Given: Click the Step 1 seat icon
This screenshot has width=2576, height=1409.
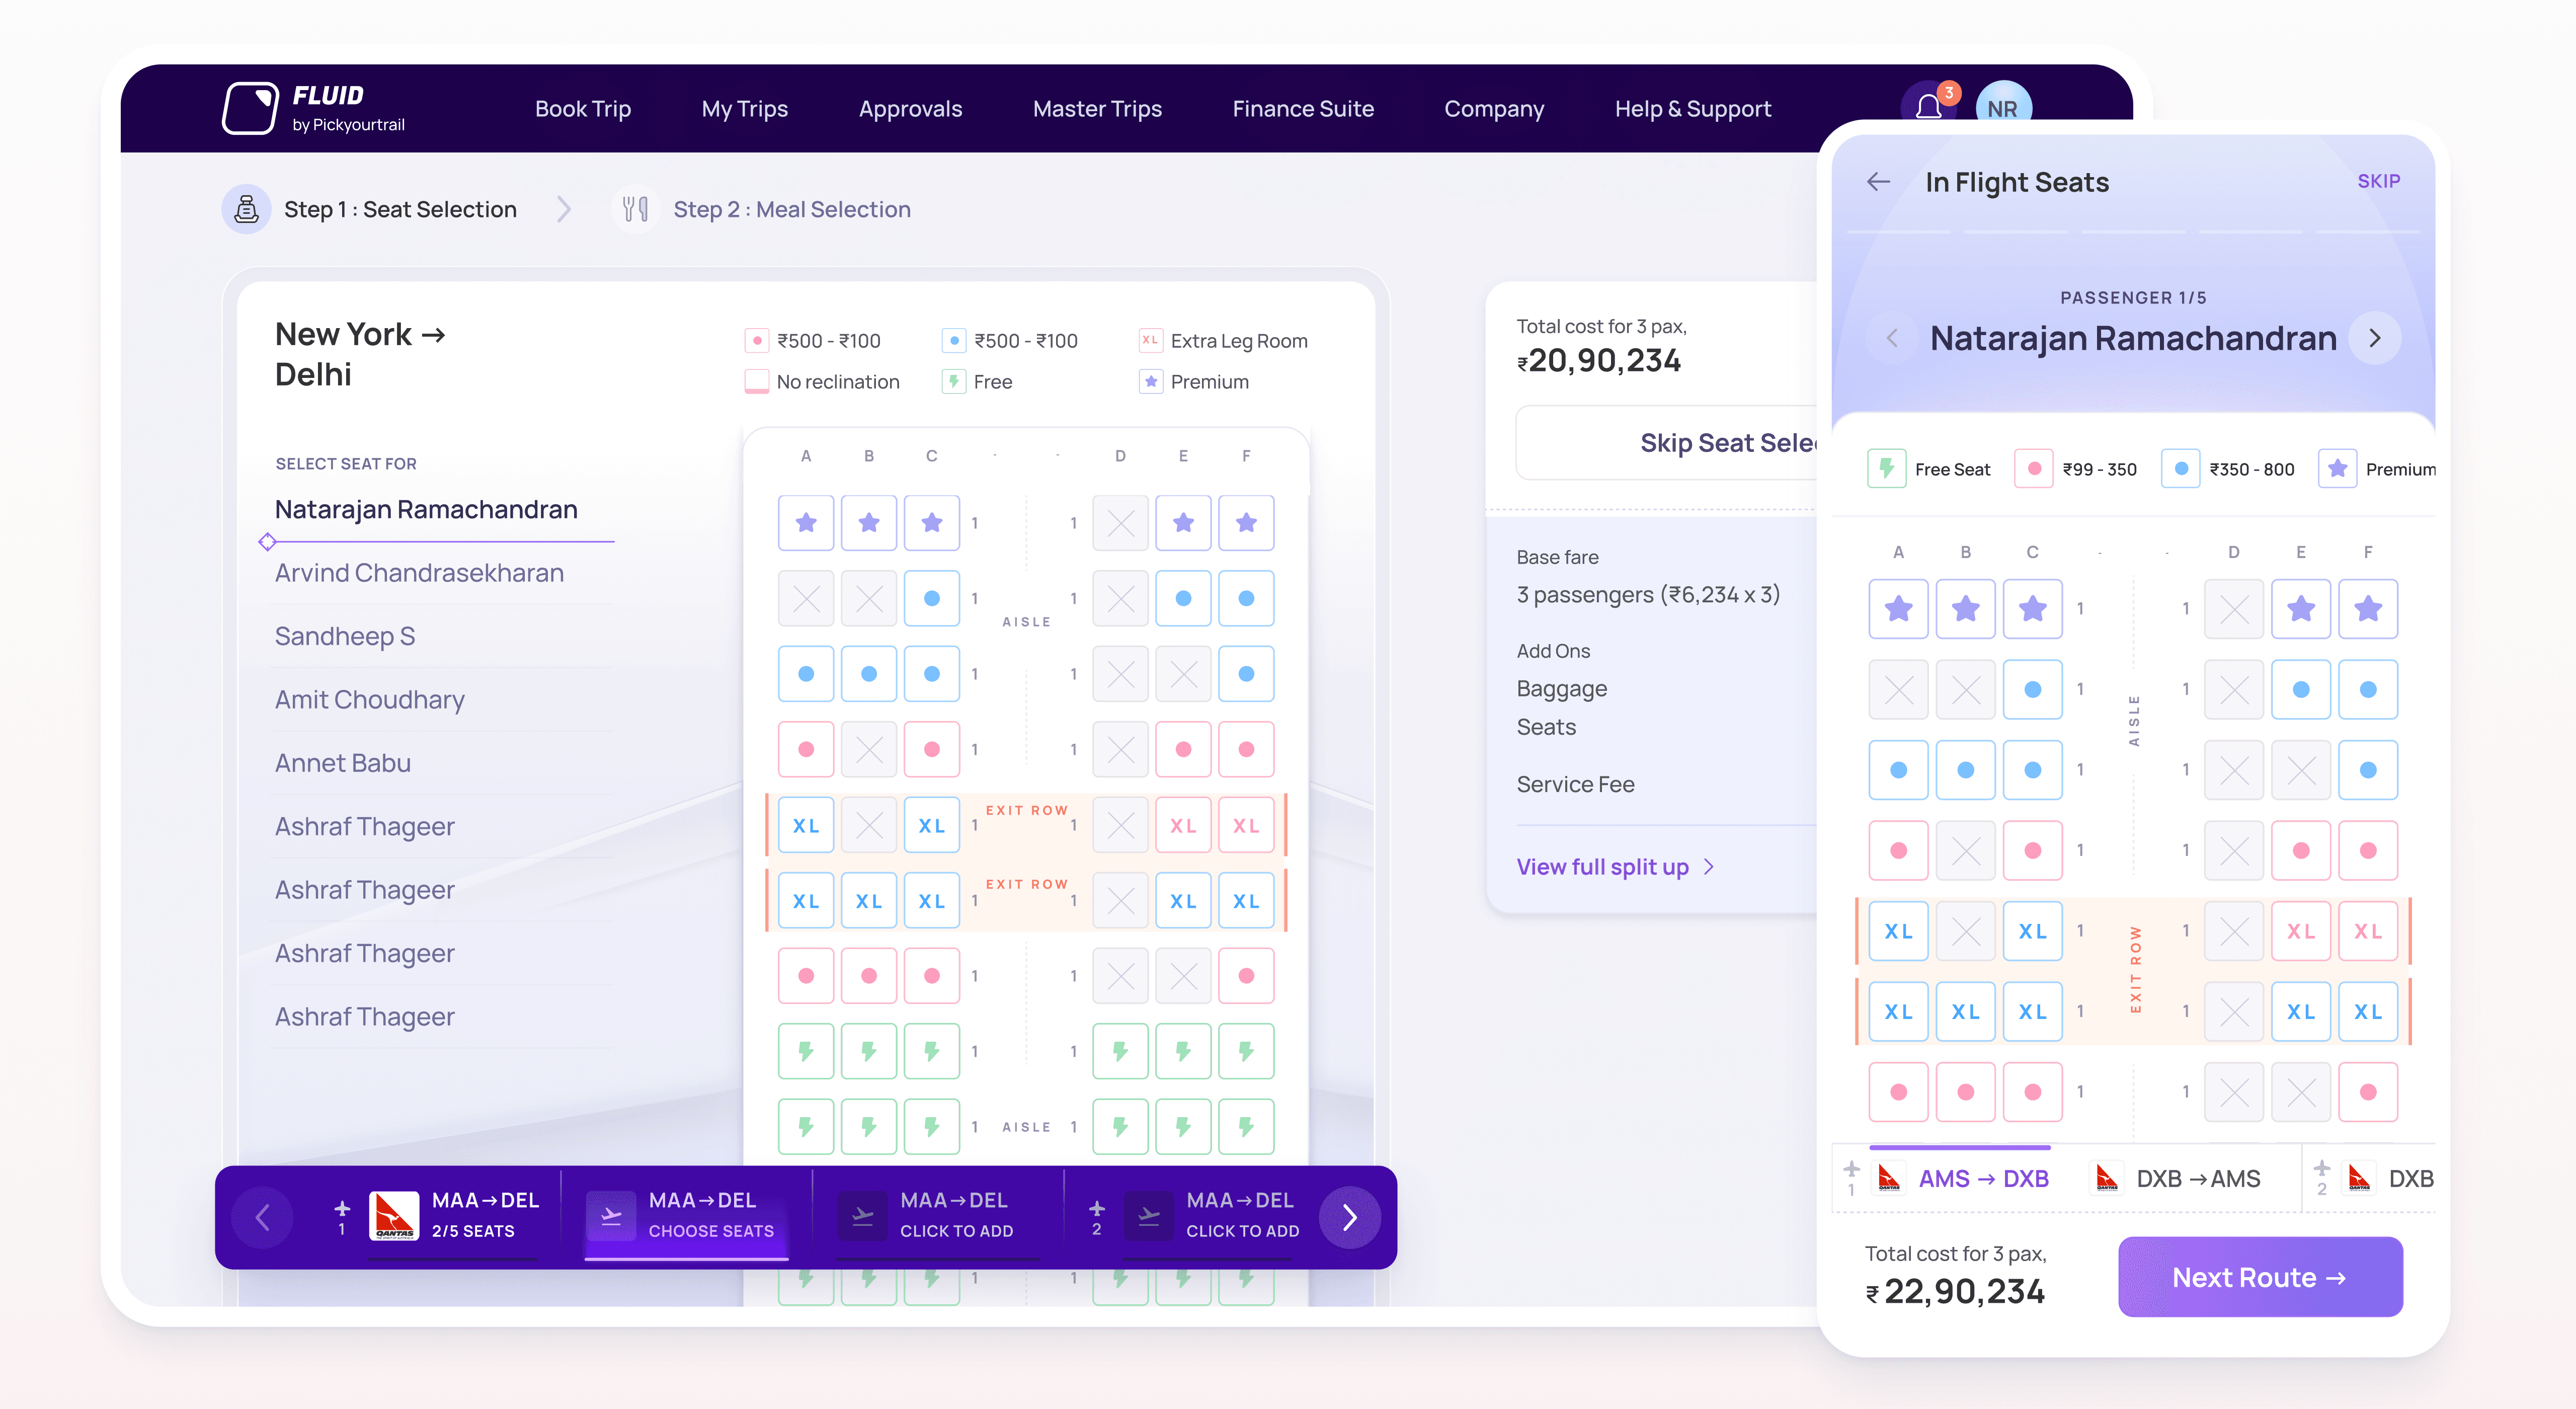Looking at the screenshot, I should [x=246, y=209].
